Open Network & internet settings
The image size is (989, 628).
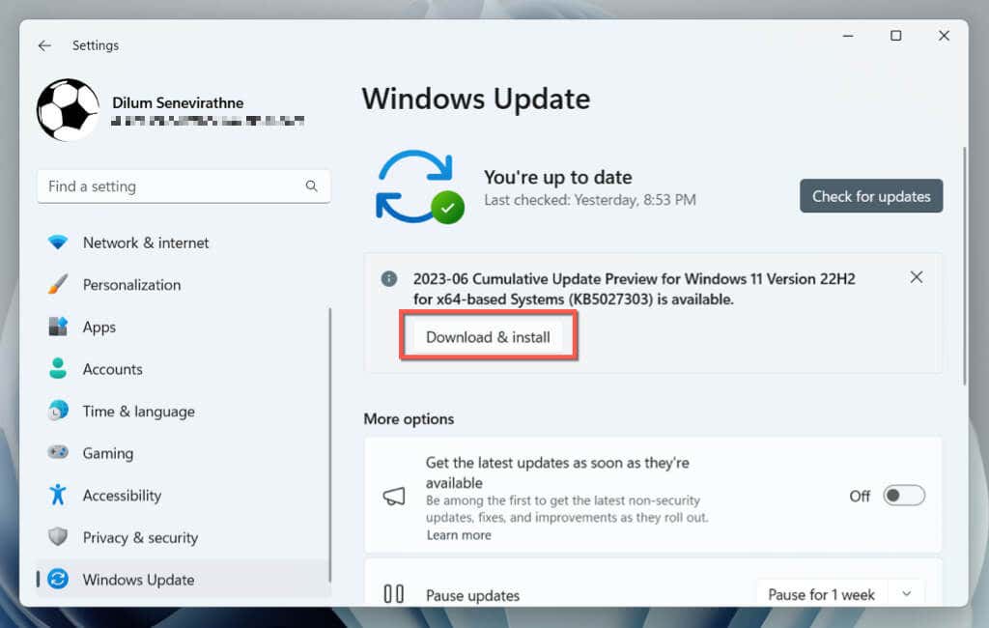pyautogui.click(x=183, y=243)
